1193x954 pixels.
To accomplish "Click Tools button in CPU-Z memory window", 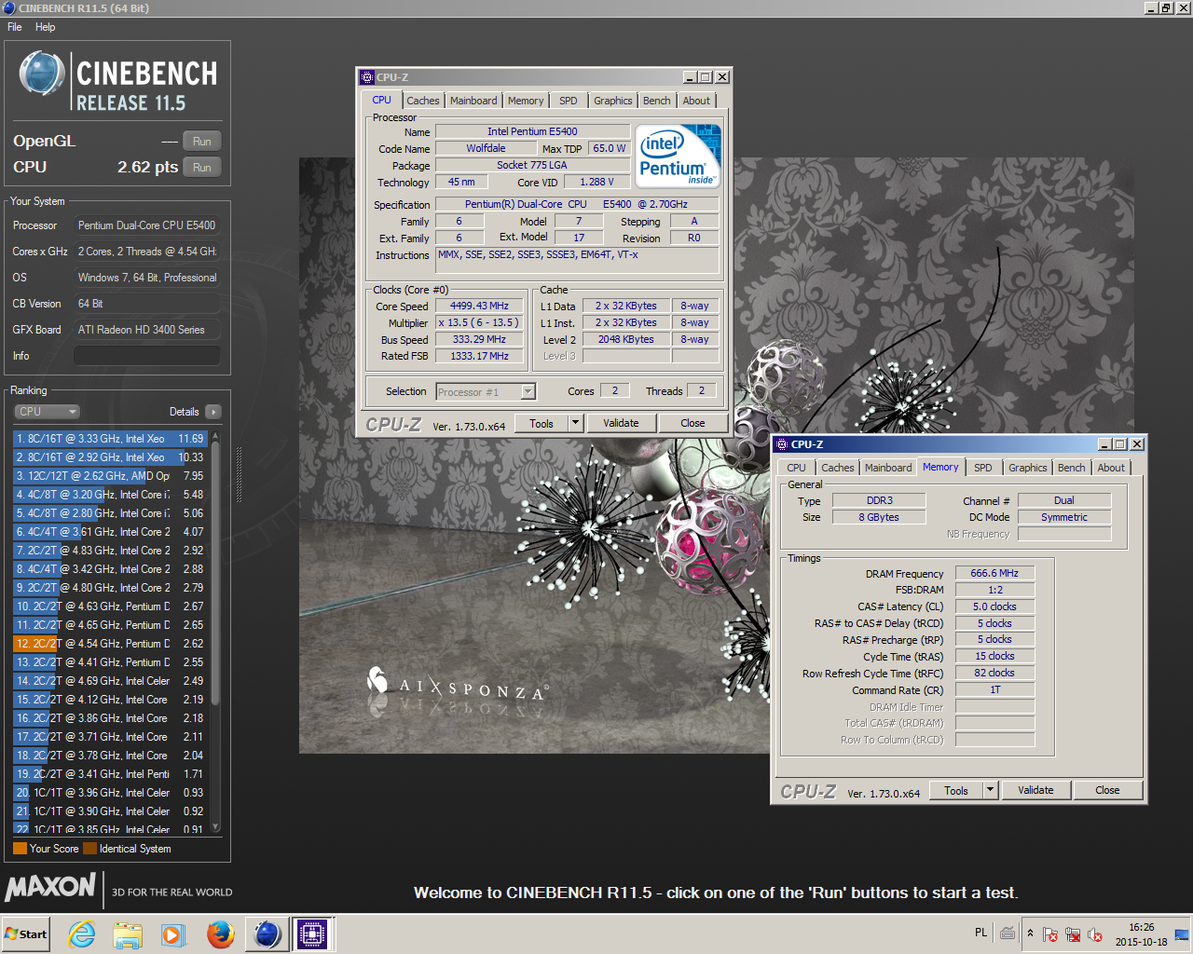I will coord(956,790).
